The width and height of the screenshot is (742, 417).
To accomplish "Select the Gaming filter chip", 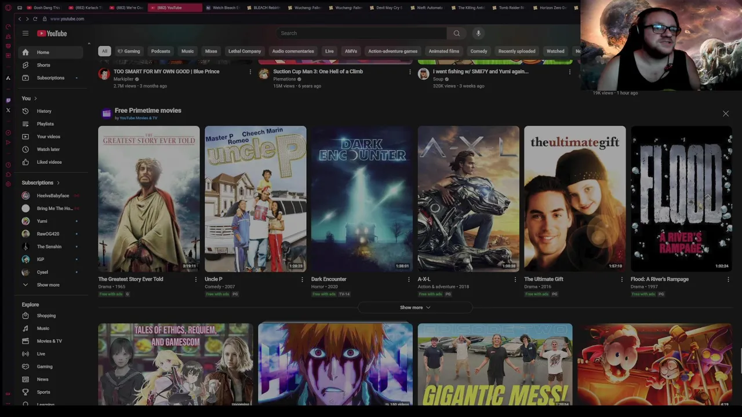I will pos(129,51).
